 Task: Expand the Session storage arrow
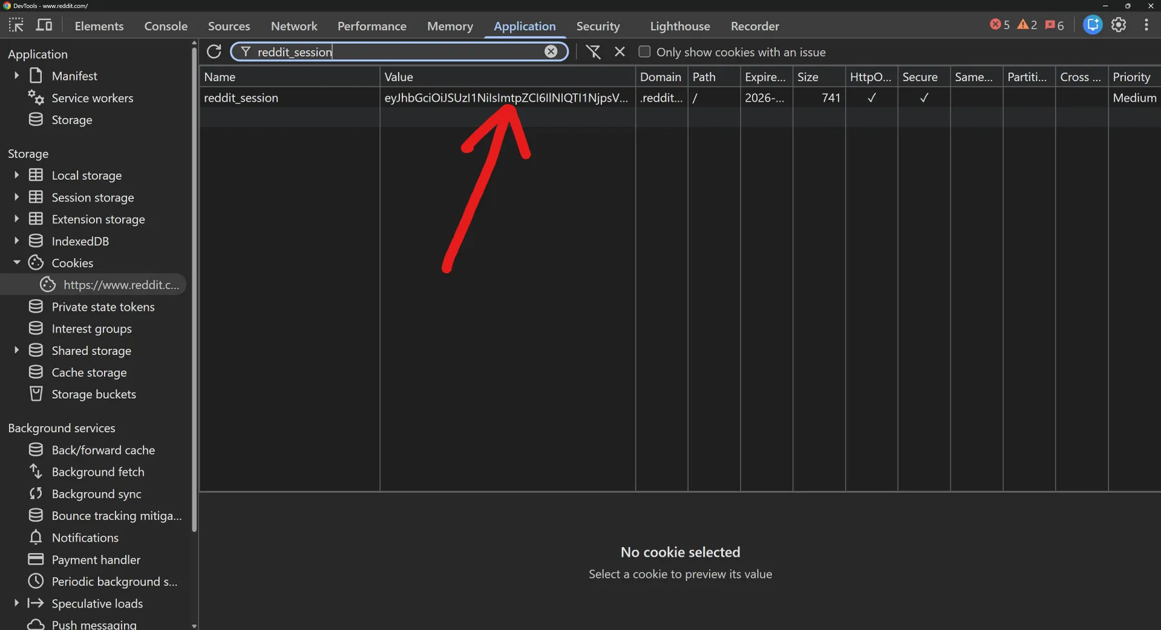[17, 196]
